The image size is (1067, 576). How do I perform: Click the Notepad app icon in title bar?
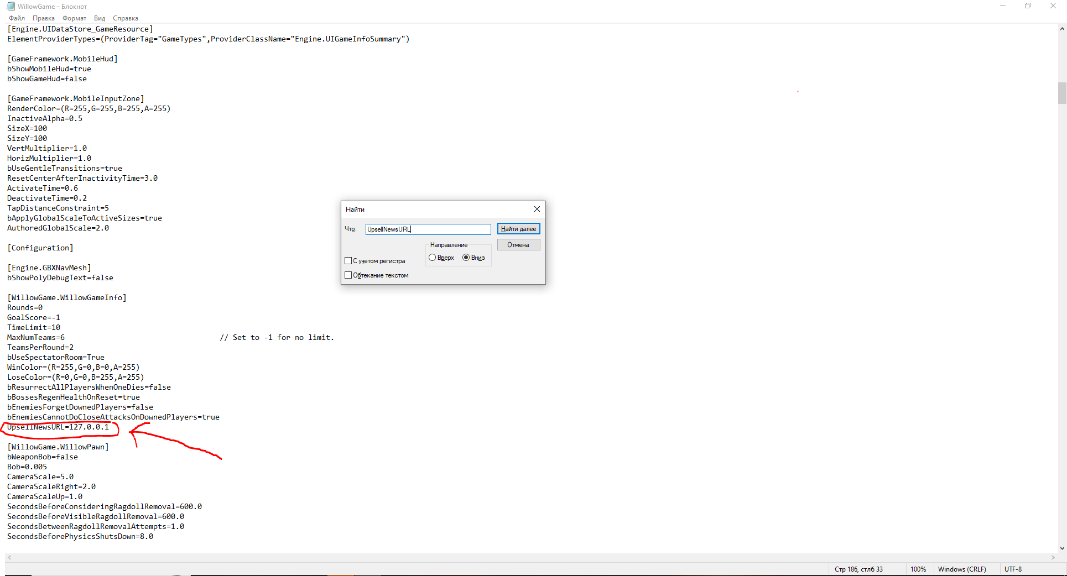(11, 6)
